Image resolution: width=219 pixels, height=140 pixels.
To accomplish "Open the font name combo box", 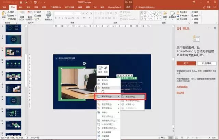I will 64,13.
